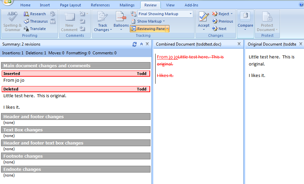
Task: Switch to the Page Layout tab
Action: click(70, 5)
